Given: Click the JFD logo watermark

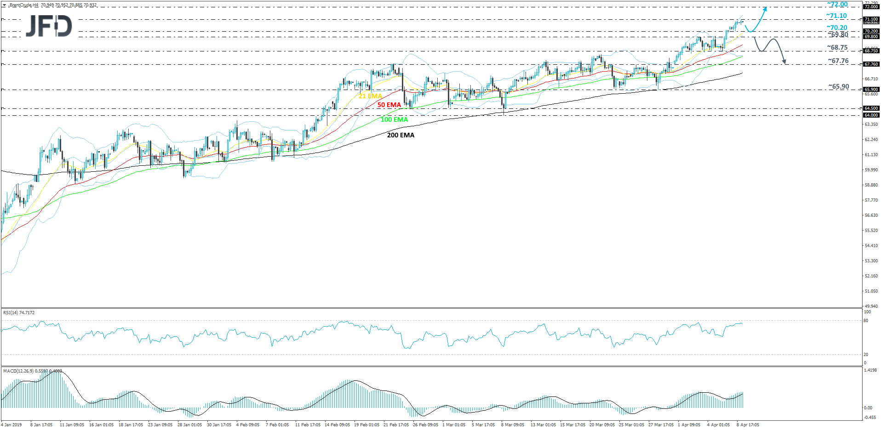Looking at the screenshot, I should 48,26.
